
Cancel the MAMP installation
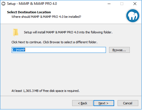[x=128, y=103]
